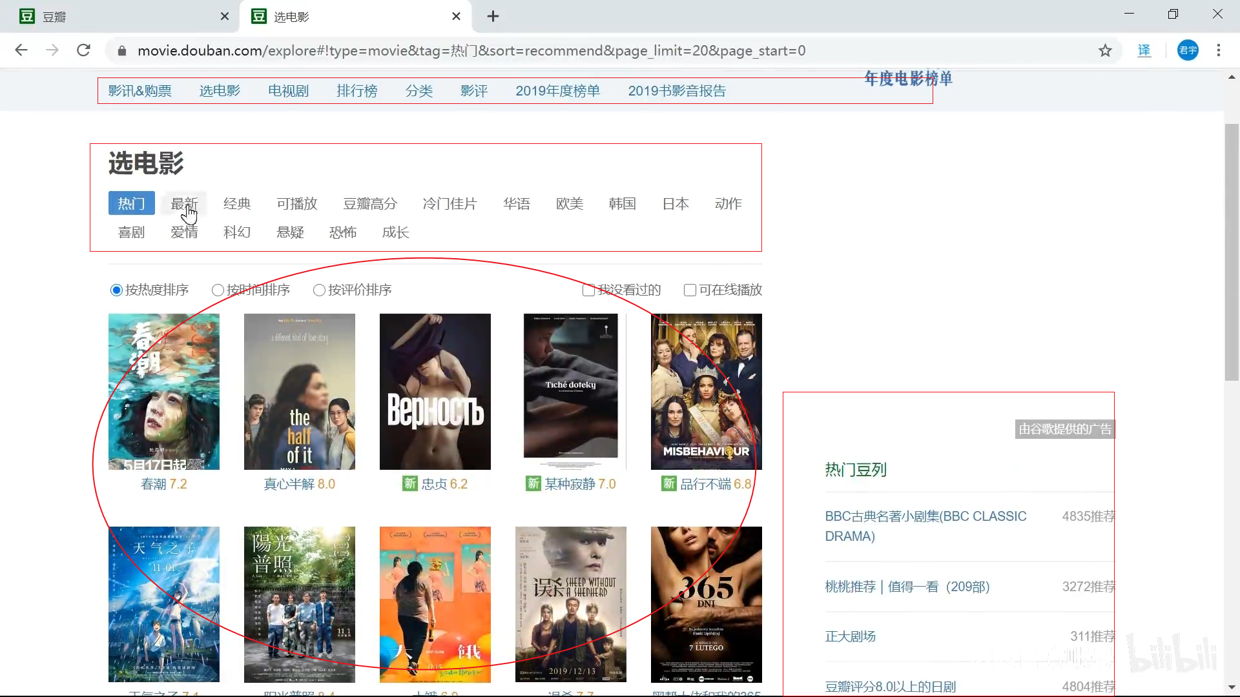This screenshot has height=697, width=1240.
Task: Reload the current page
Action: 83,50
